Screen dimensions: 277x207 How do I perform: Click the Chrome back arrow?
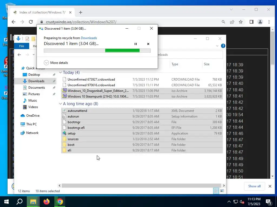(x=14, y=22)
